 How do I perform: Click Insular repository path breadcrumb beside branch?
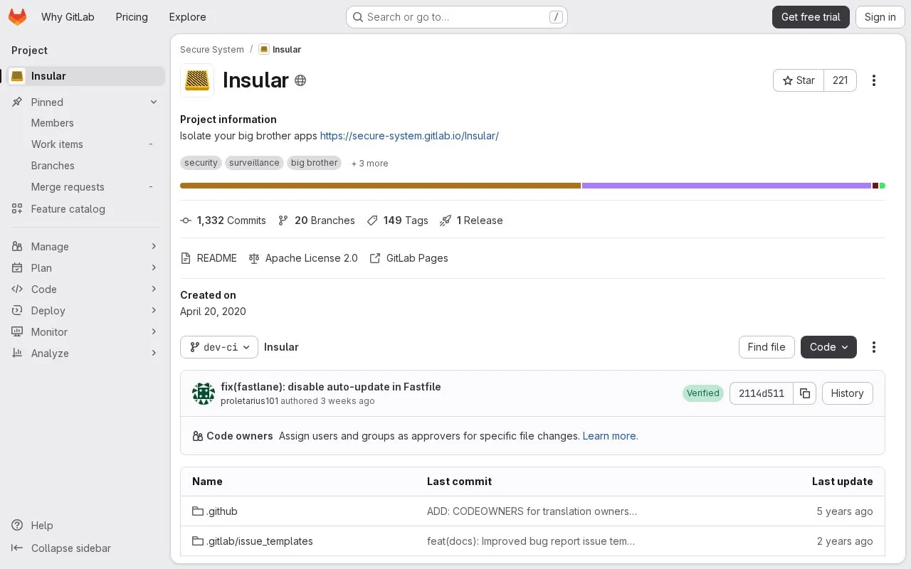[281, 347]
